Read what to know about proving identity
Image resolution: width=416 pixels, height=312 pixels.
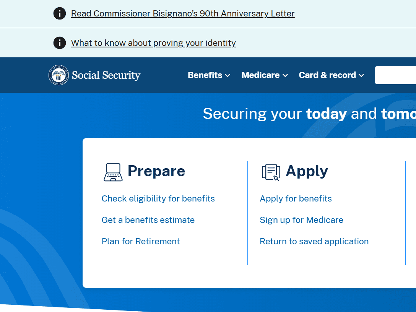(153, 43)
